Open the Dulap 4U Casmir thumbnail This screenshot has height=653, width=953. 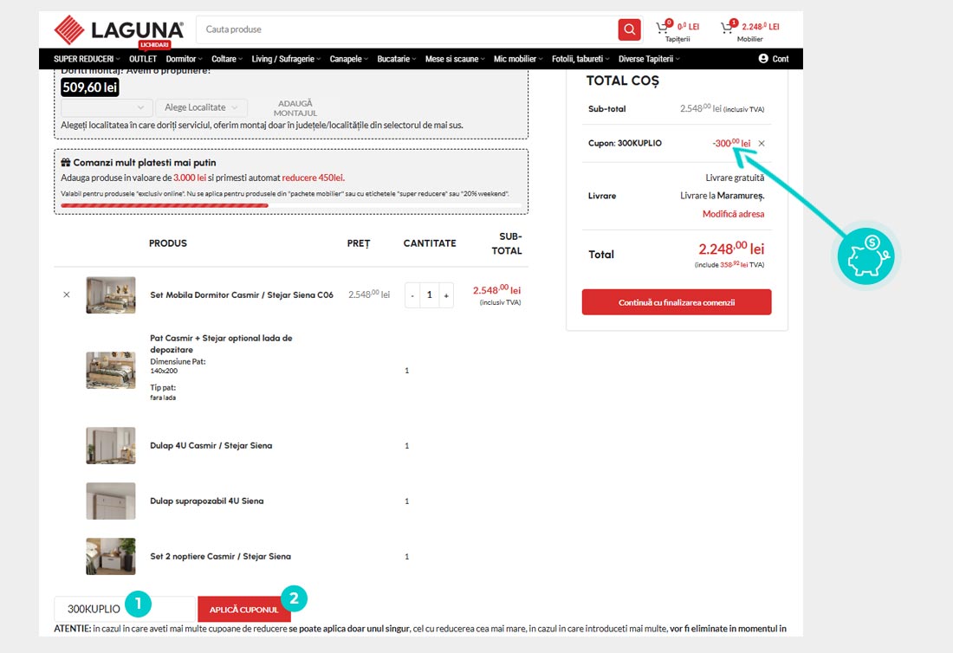coord(111,445)
